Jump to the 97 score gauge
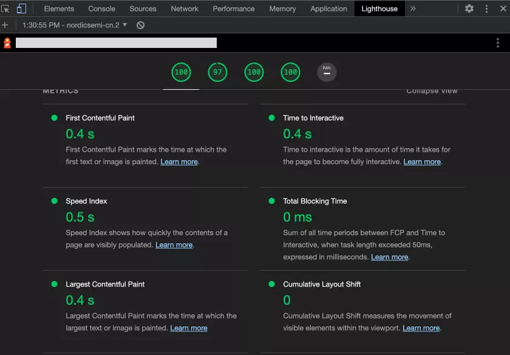 tap(217, 72)
